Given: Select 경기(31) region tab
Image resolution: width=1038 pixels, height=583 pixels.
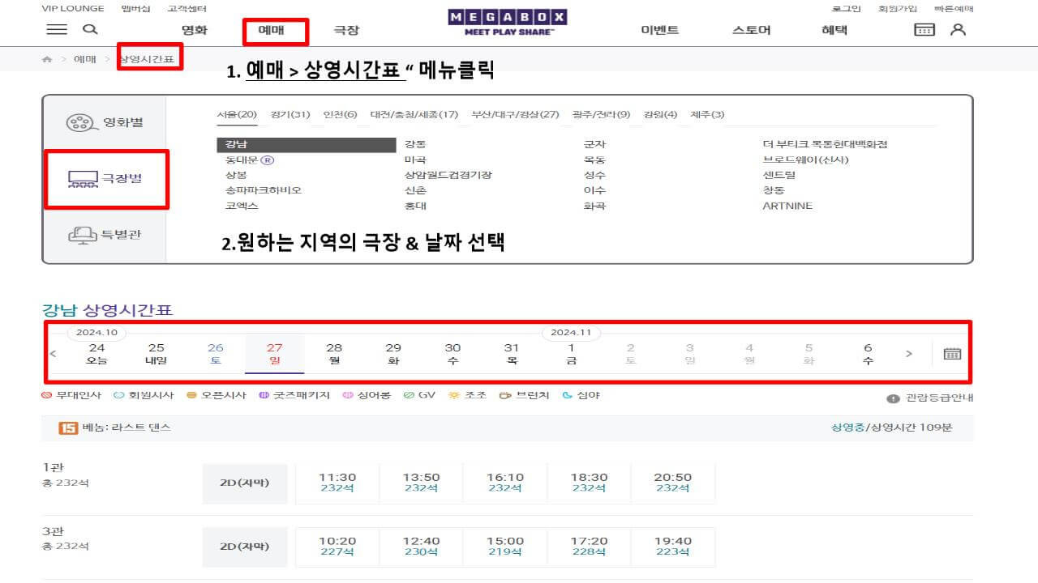Looking at the screenshot, I should coord(290,114).
